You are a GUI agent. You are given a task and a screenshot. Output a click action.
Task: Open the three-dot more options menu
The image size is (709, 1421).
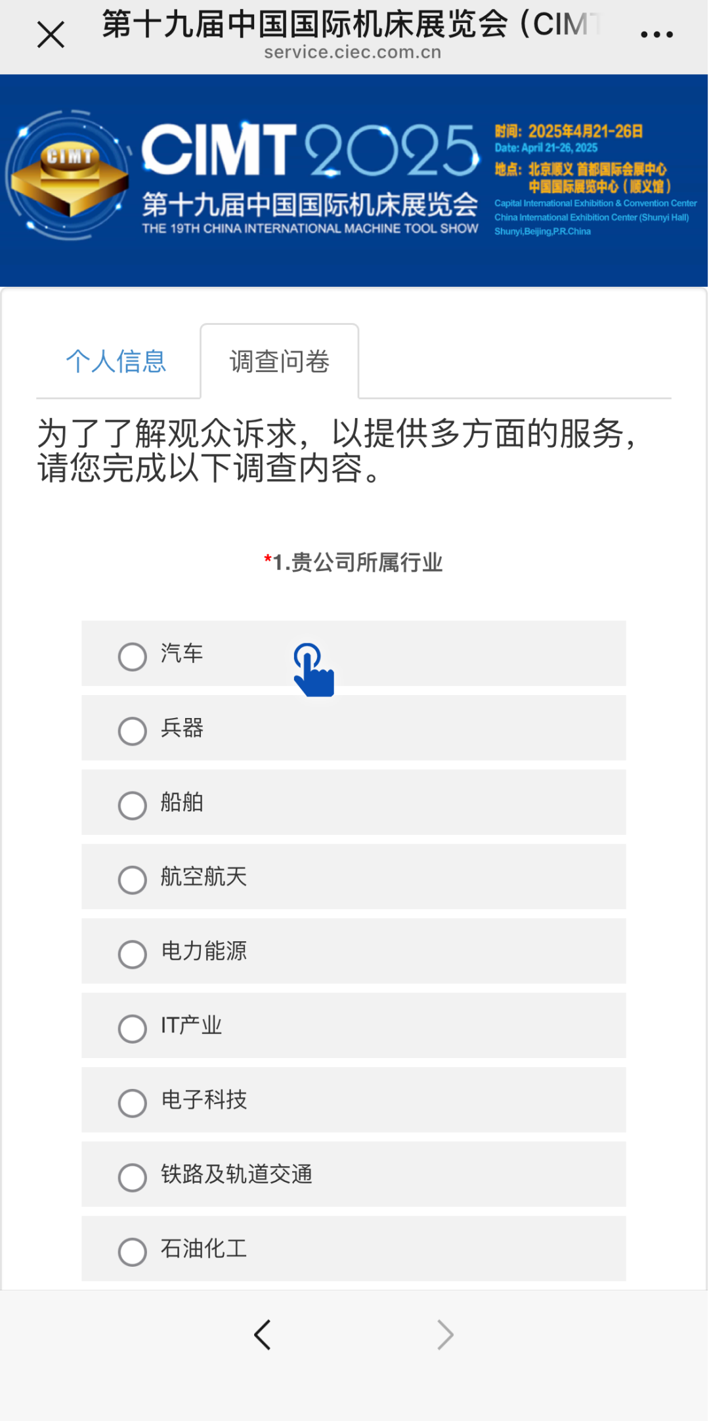pyautogui.click(x=656, y=34)
